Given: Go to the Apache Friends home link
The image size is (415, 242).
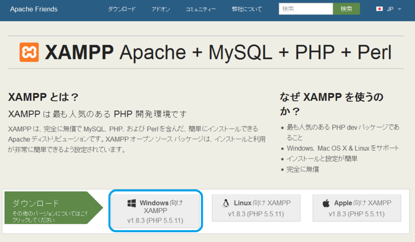Looking at the screenshot, I should (x=34, y=9).
